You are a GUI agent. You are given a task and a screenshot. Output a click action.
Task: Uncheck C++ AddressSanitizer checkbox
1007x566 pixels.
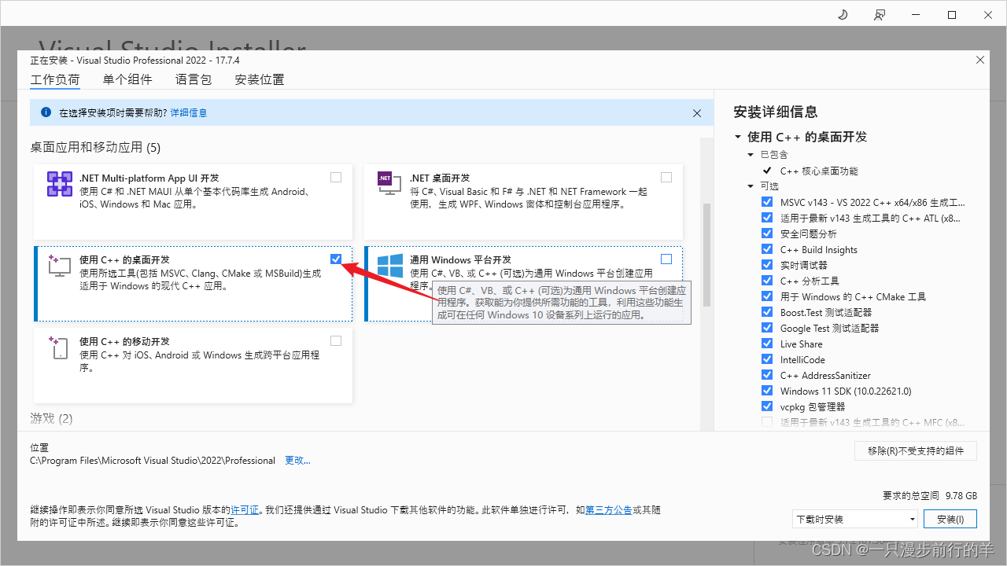click(767, 375)
